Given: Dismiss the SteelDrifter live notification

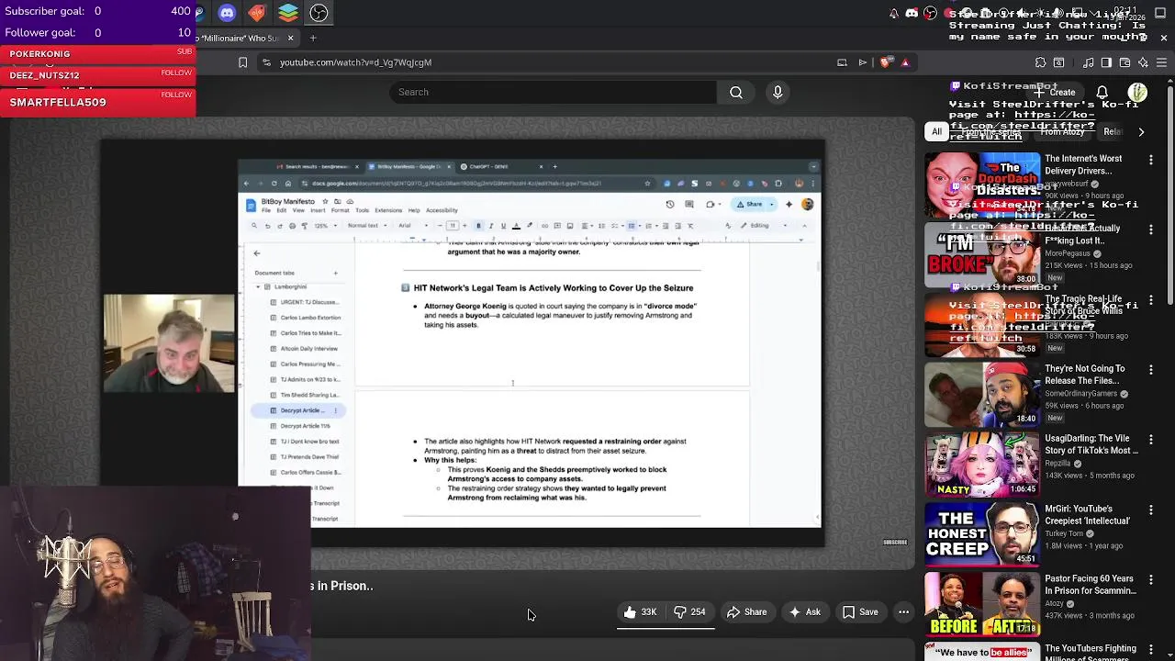Looking at the screenshot, I should (x=1164, y=38).
